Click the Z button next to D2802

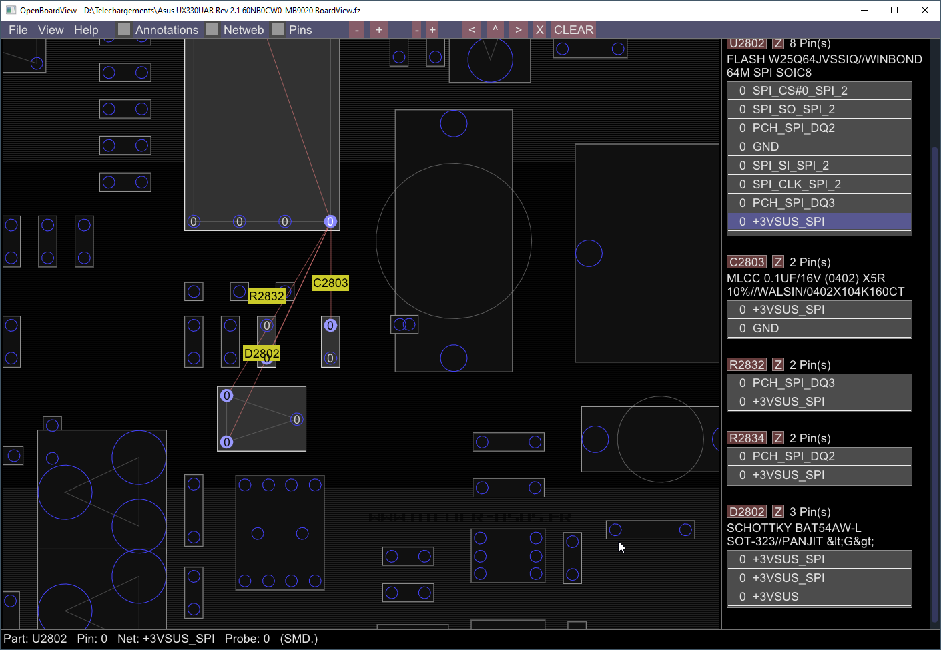pos(777,512)
